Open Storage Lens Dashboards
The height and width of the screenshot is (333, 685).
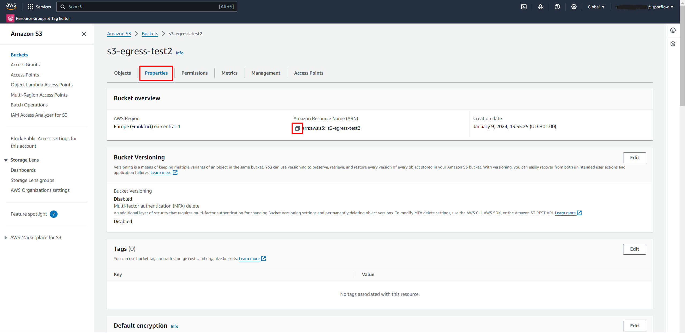click(23, 170)
